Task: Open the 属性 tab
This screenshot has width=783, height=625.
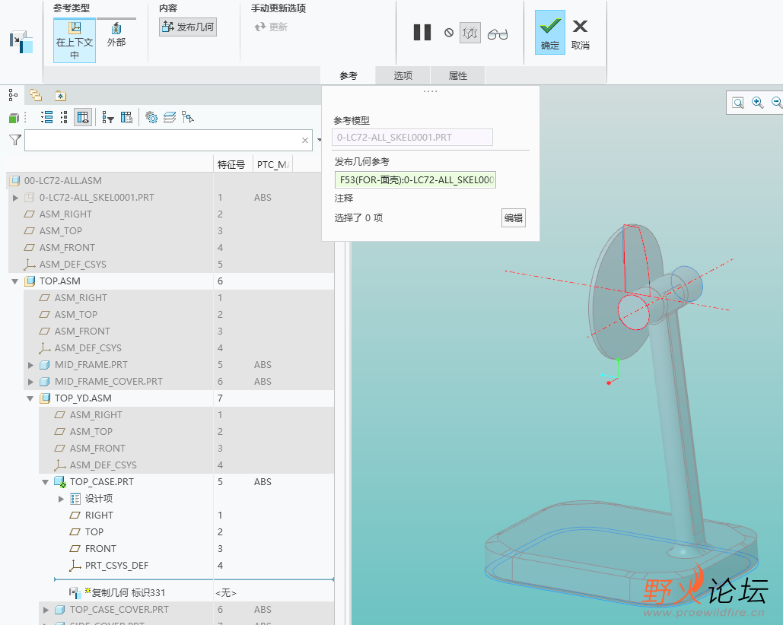Action: click(457, 76)
